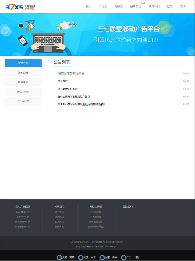Click footer link 开发者问题
The width and height of the screenshot is (195, 261).
pyautogui.click(x=96, y=217)
